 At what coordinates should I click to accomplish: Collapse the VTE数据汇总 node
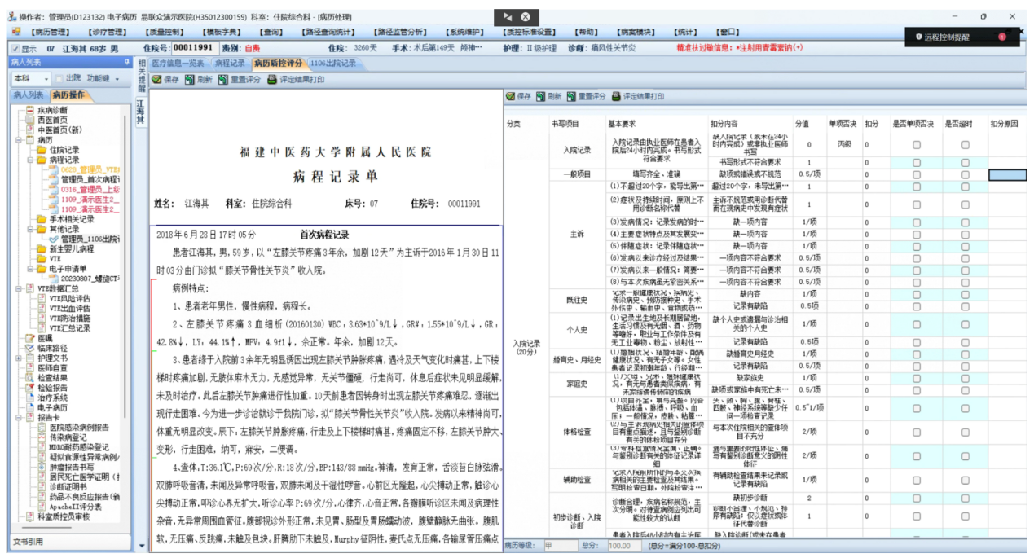[20, 288]
